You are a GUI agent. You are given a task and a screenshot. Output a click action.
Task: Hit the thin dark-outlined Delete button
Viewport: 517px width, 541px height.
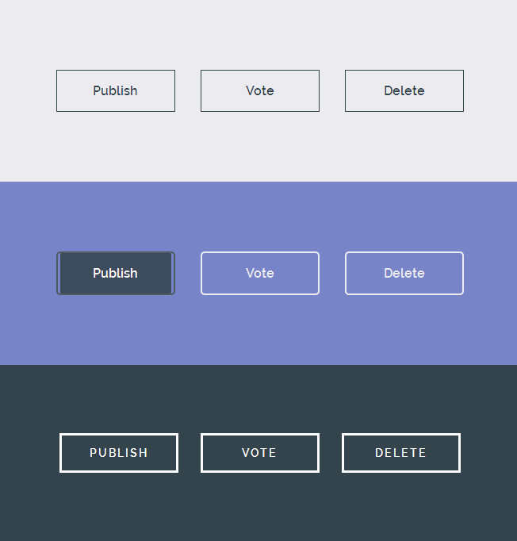(404, 90)
